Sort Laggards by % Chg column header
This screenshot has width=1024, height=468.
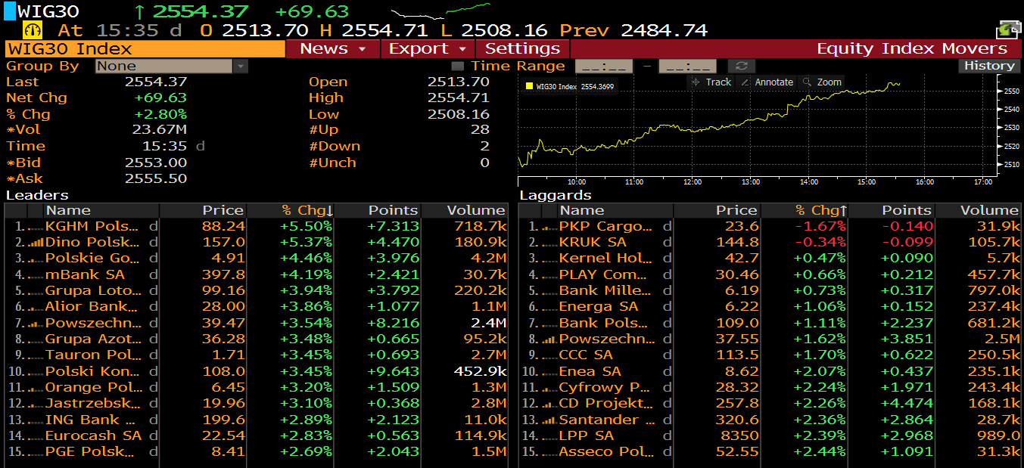click(821, 210)
